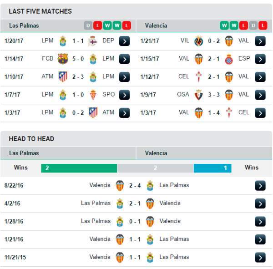Open details arrow for Las Palmas vs Deportivo match
Image resolution: width=273 pixels, height=269 pixels.
[x=124, y=41]
